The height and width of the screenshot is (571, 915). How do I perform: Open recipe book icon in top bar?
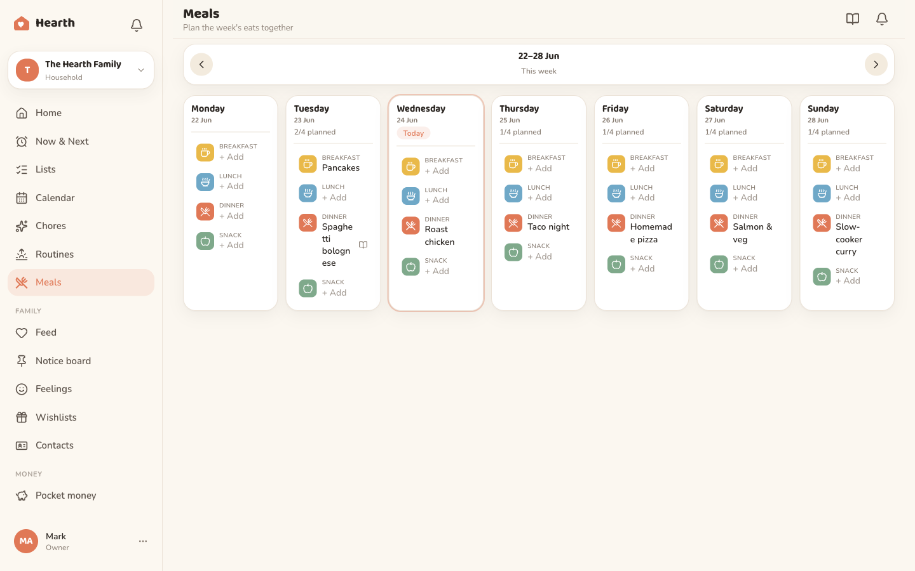coord(853,19)
